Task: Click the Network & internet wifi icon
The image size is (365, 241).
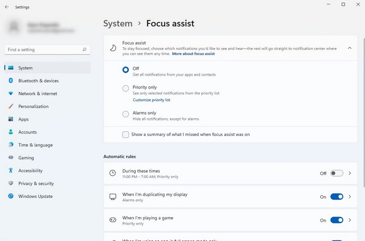Action: 11,94
